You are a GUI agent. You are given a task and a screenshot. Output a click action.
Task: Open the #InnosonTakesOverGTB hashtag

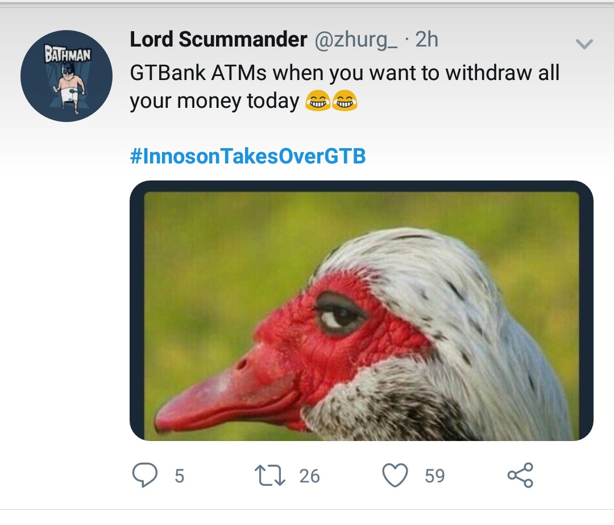click(248, 156)
